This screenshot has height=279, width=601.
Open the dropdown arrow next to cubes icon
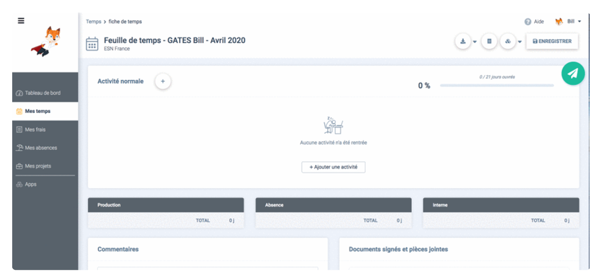(520, 42)
